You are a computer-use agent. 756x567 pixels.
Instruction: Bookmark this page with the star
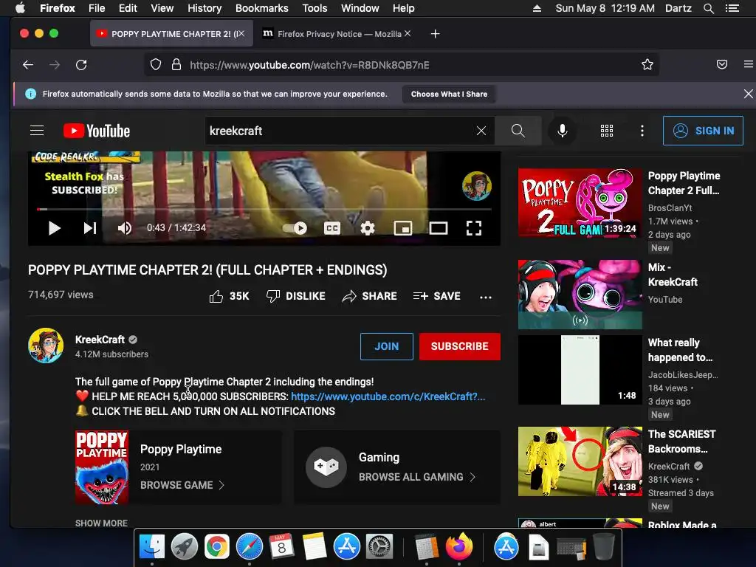(x=647, y=65)
